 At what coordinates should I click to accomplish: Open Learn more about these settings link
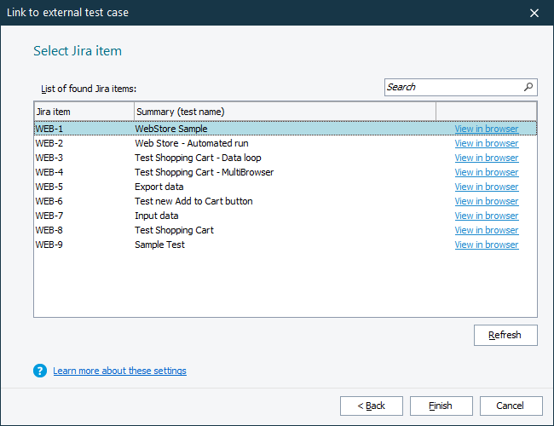[119, 371]
